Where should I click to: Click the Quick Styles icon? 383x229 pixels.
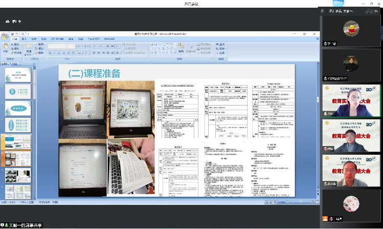click(x=190, y=48)
